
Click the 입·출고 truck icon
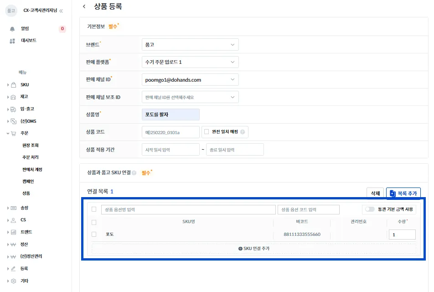(13, 109)
